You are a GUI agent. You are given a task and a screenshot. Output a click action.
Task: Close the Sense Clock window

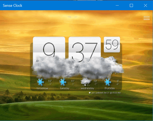click(146, 6)
